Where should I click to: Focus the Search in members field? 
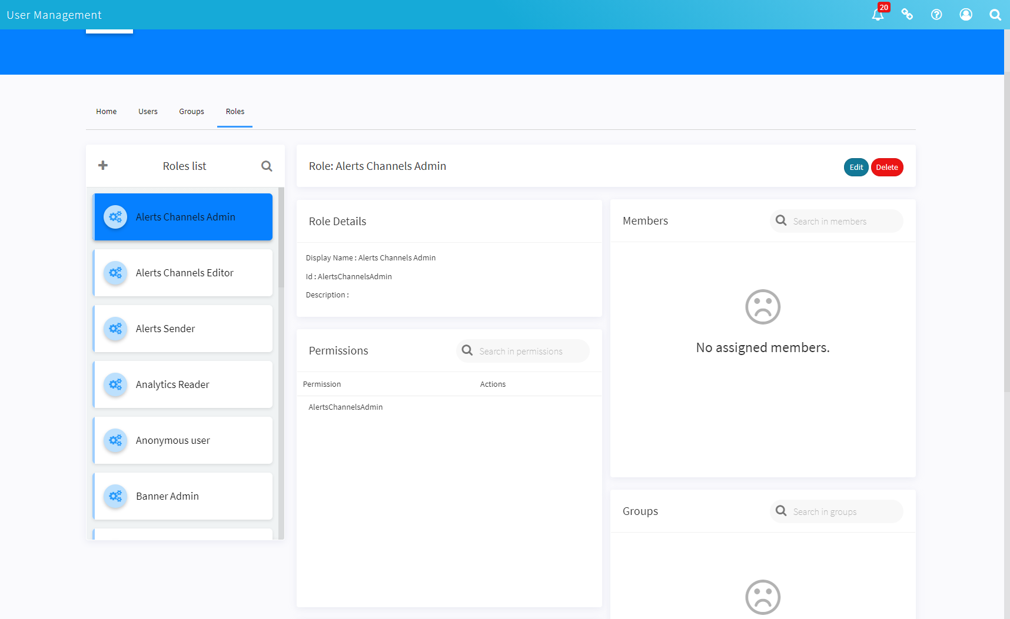(x=836, y=221)
